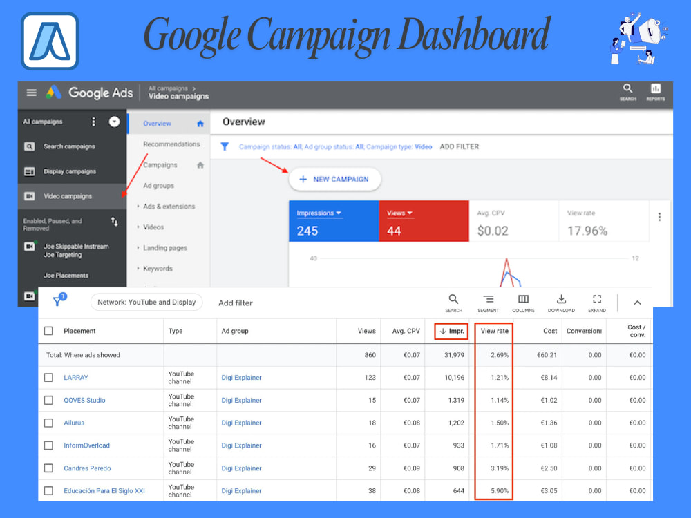Viewport: 691px width, 518px height.
Task: Open Reports in the top bar
Action: point(655,92)
